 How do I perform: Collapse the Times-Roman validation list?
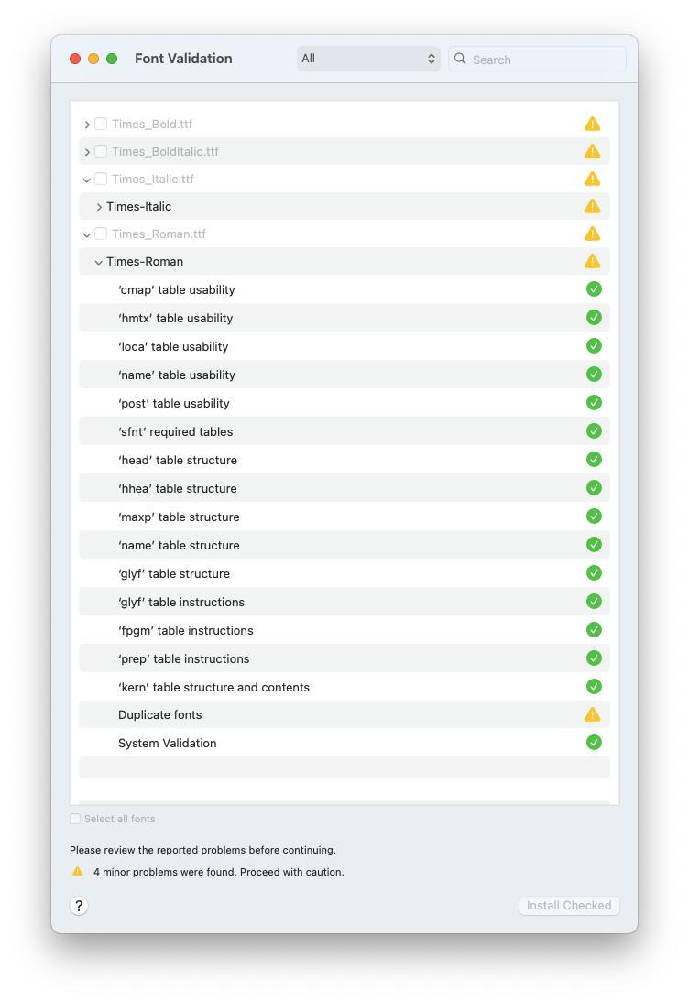pos(98,262)
